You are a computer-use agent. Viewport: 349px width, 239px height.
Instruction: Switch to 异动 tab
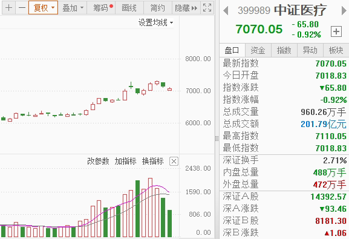click(310, 50)
